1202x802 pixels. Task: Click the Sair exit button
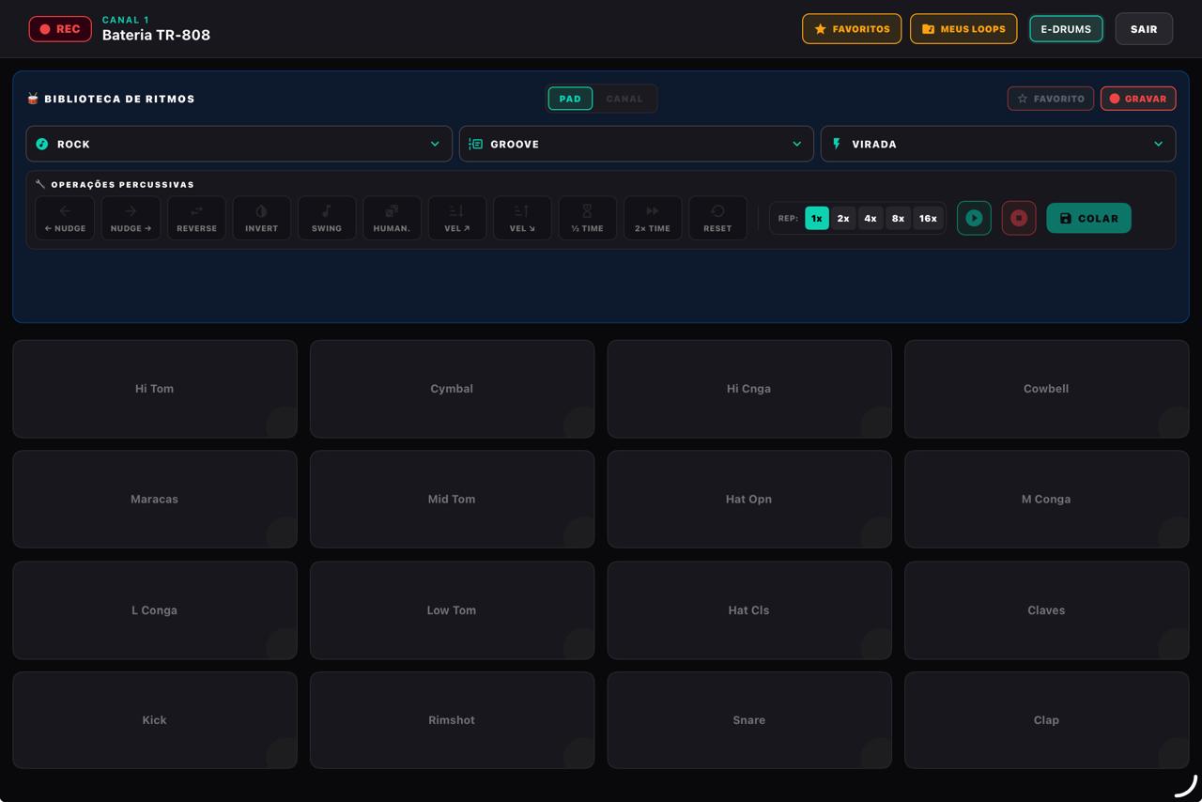click(x=1144, y=29)
